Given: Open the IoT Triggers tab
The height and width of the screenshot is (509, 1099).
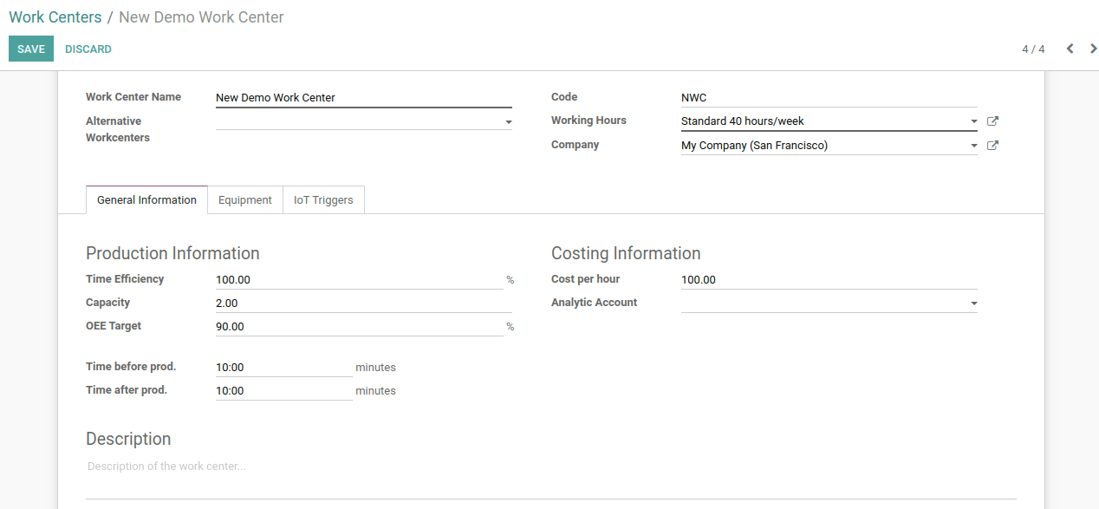Looking at the screenshot, I should (323, 199).
